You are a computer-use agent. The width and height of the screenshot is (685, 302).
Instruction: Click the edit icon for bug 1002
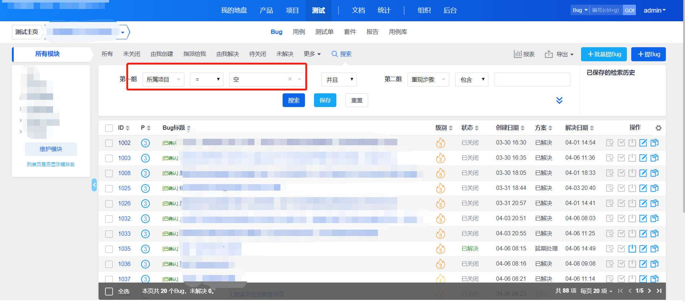click(x=643, y=143)
